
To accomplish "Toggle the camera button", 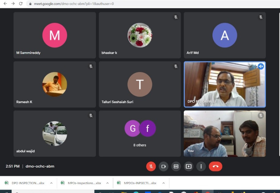I will point(164,166).
